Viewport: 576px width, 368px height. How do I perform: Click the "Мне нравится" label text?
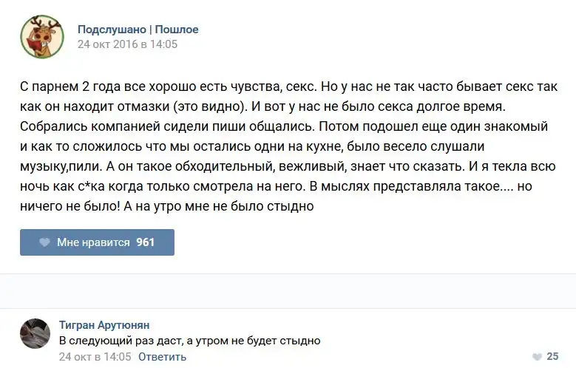93,242
